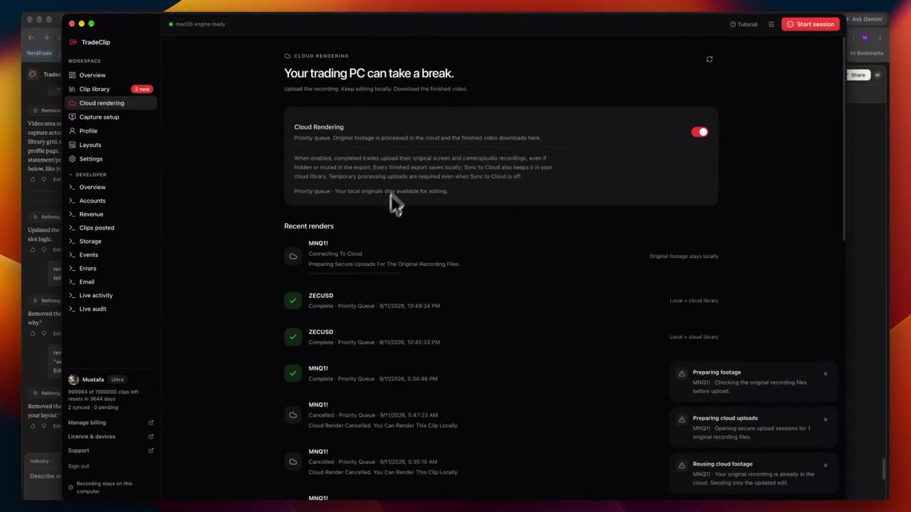Image resolution: width=911 pixels, height=512 pixels.
Task: Click the refresh icon near the heading
Action: click(x=709, y=59)
